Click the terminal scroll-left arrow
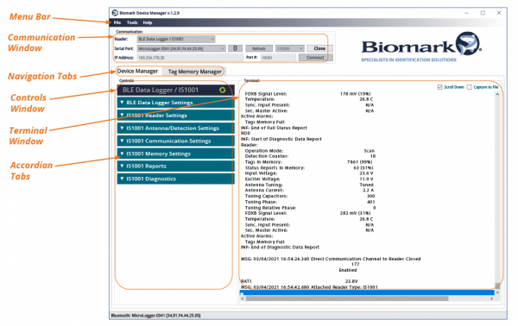 coord(243,298)
